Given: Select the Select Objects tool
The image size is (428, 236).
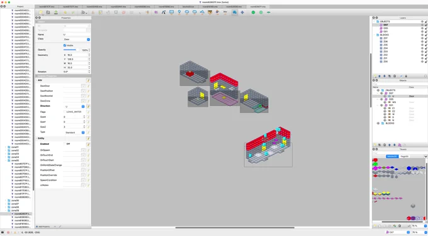Looking at the screenshot, I should pos(156,13).
